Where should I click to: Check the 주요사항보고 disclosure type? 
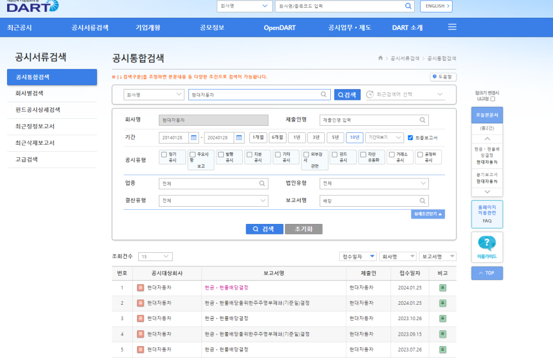193,155
